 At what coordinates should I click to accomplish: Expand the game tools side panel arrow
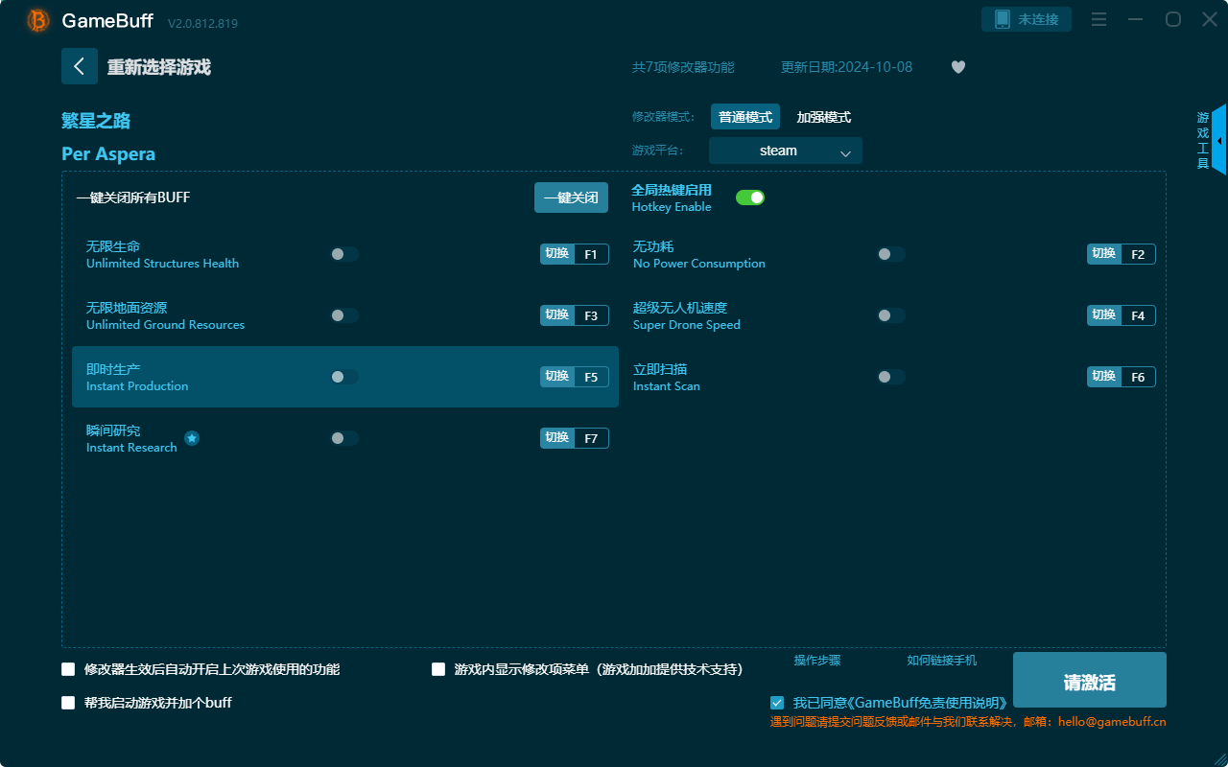click(1218, 141)
